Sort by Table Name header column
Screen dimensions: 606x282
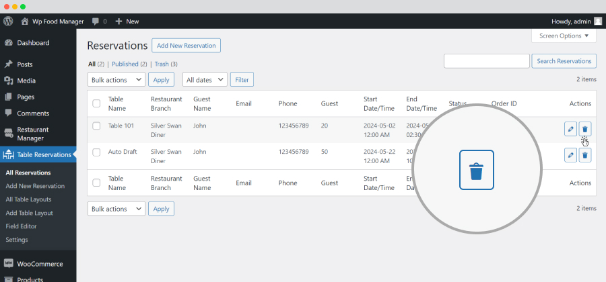117,103
